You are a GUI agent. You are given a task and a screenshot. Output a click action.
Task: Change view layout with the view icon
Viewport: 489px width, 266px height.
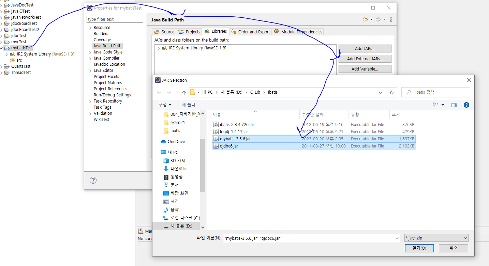pyautogui.click(x=435, y=105)
